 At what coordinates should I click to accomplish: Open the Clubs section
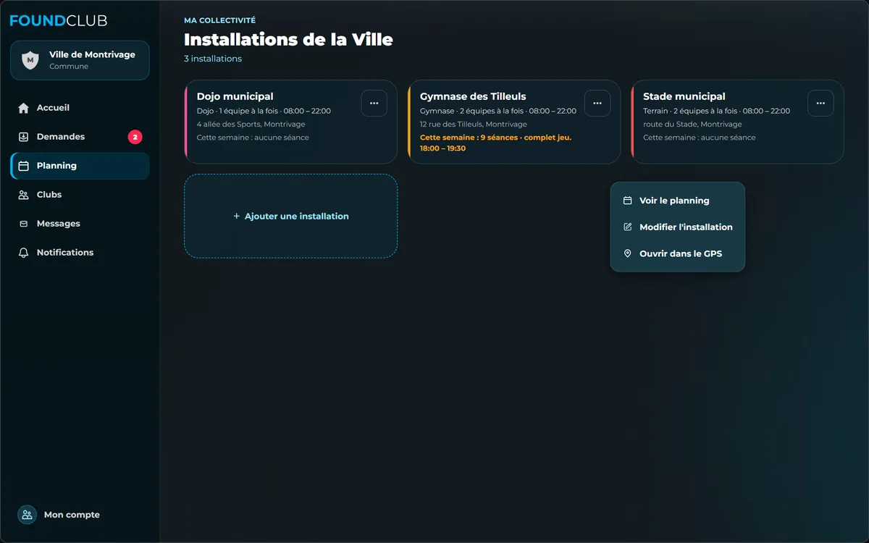pyautogui.click(x=80, y=195)
